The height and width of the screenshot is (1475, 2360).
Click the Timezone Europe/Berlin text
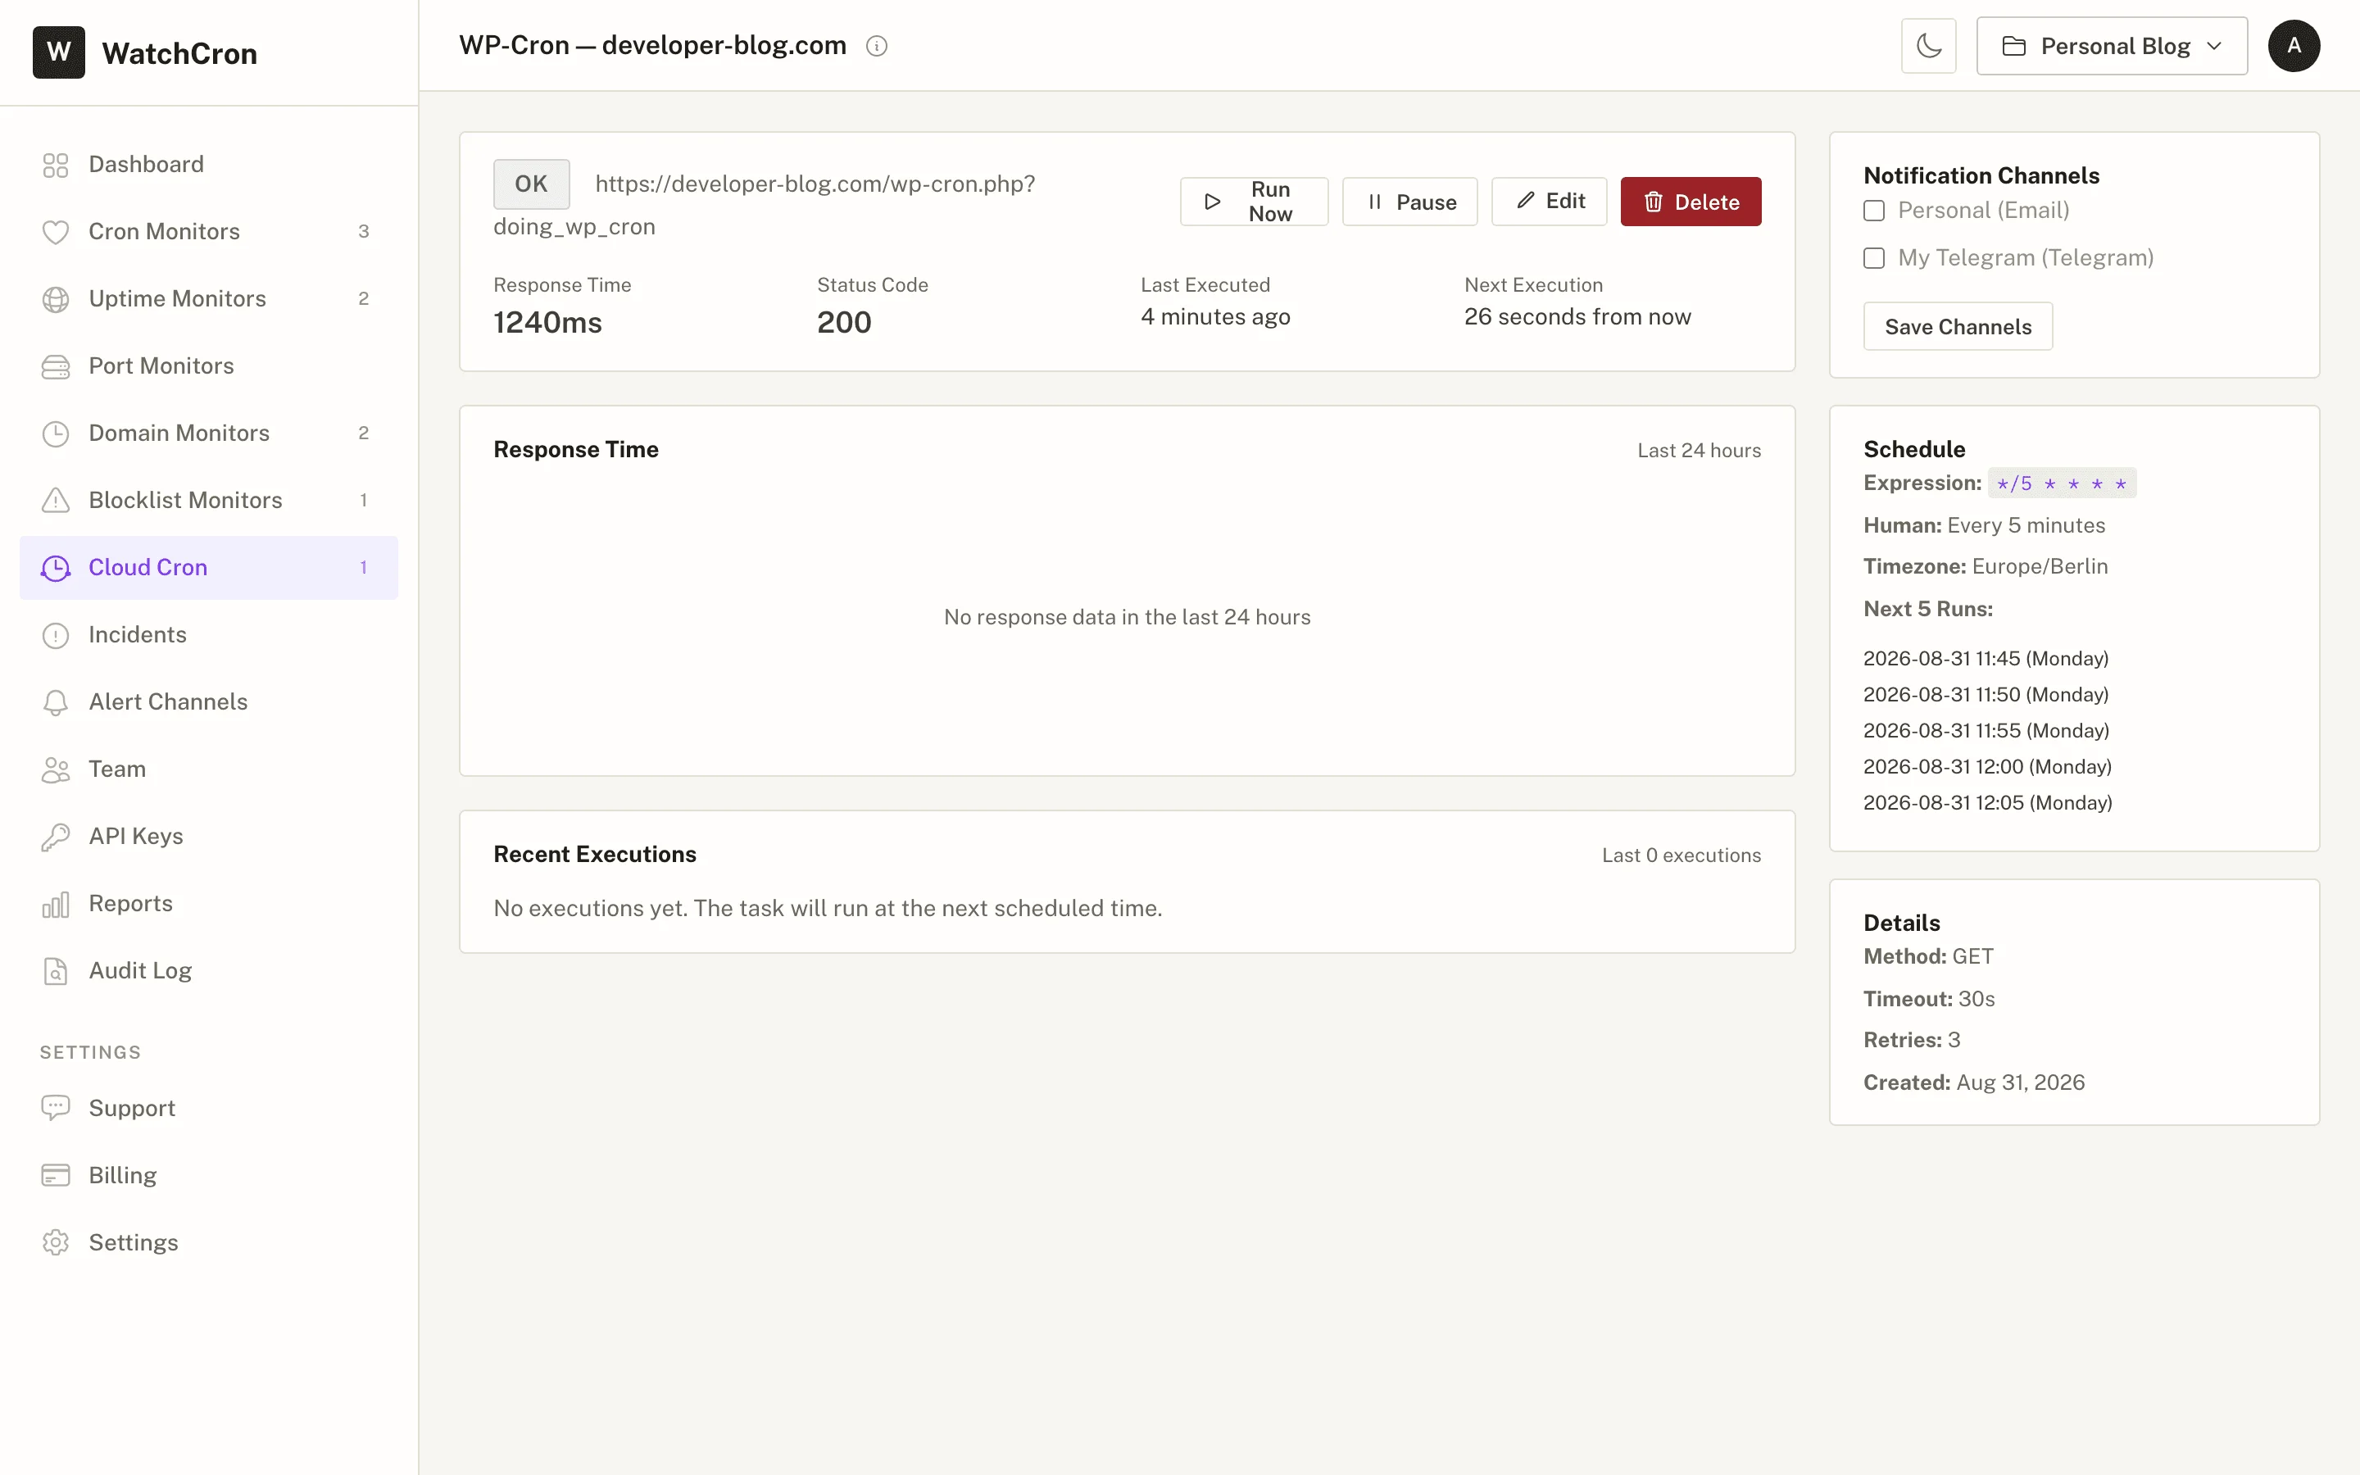(1986, 567)
